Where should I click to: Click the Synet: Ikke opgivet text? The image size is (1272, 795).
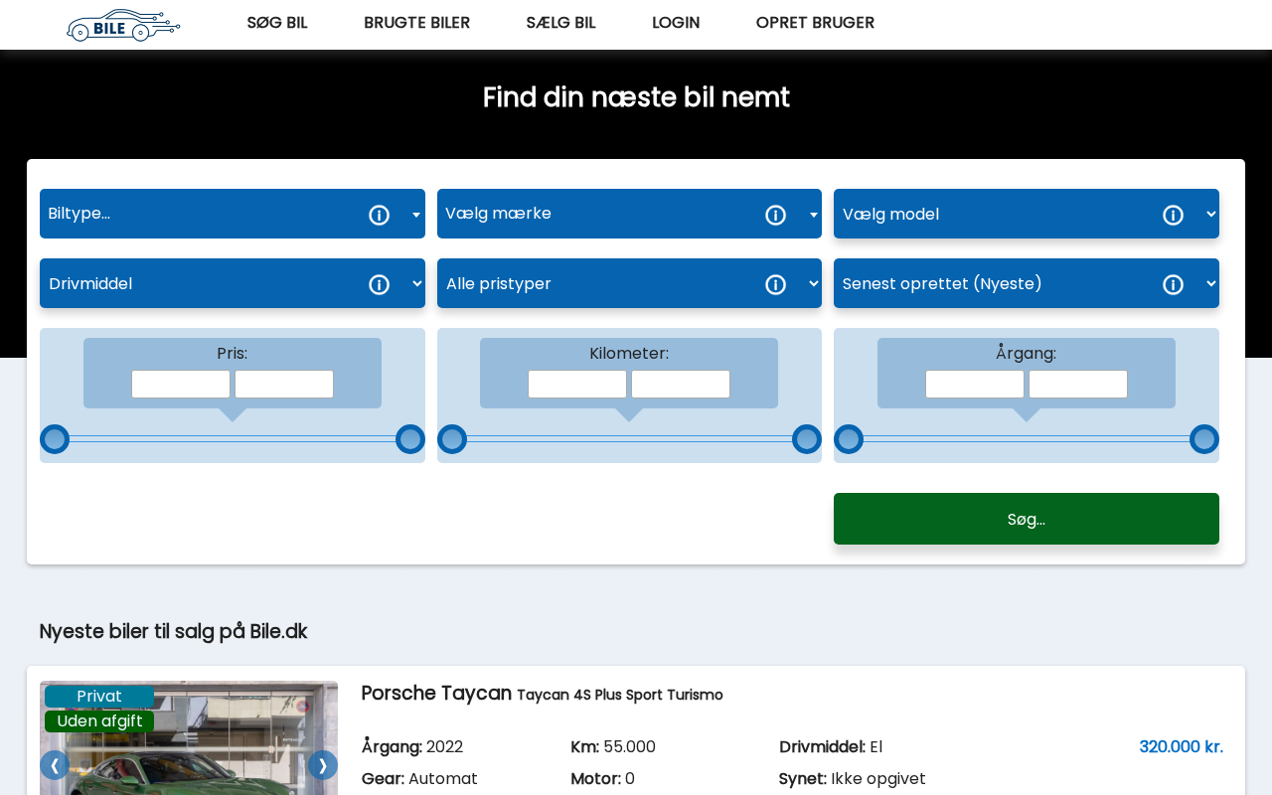point(853,779)
